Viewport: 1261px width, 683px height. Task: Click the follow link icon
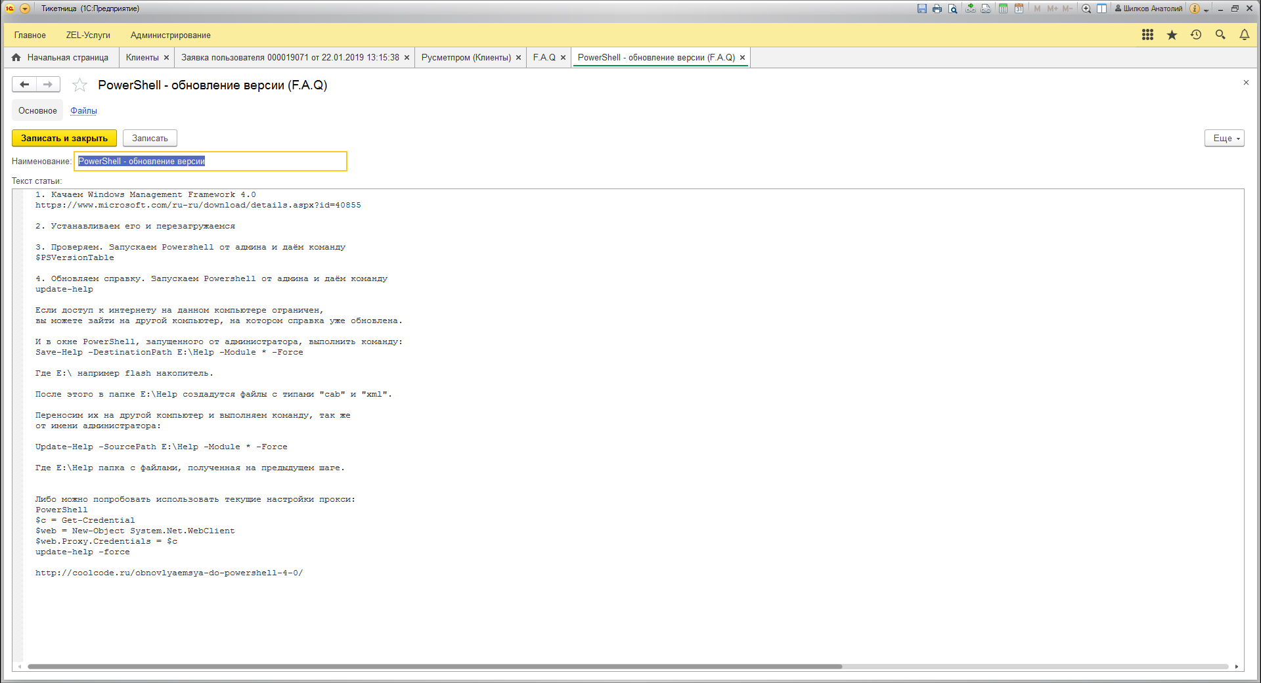click(x=986, y=9)
